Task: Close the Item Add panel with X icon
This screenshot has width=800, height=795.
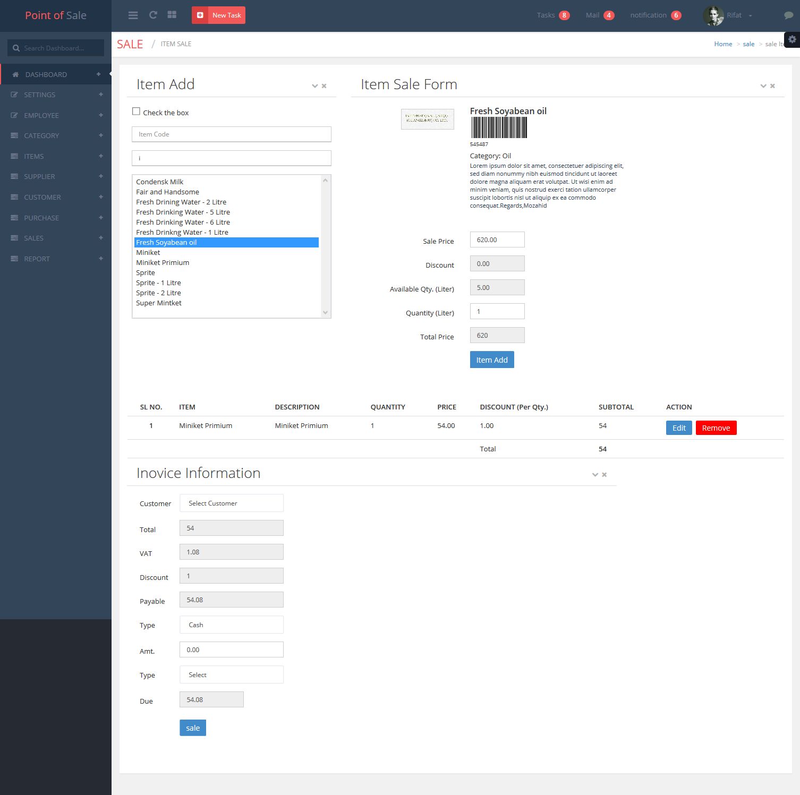Action: click(324, 86)
